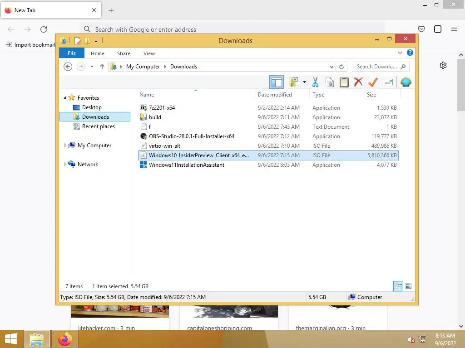Click the muted volume tray icon
The width and height of the screenshot is (465, 348).
411,339
